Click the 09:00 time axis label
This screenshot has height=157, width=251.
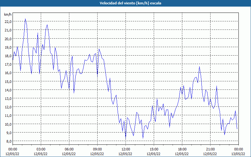pos(97,149)
